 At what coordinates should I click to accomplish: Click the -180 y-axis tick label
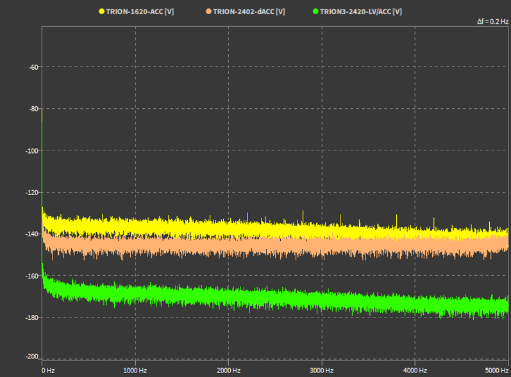pyautogui.click(x=33, y=317)
